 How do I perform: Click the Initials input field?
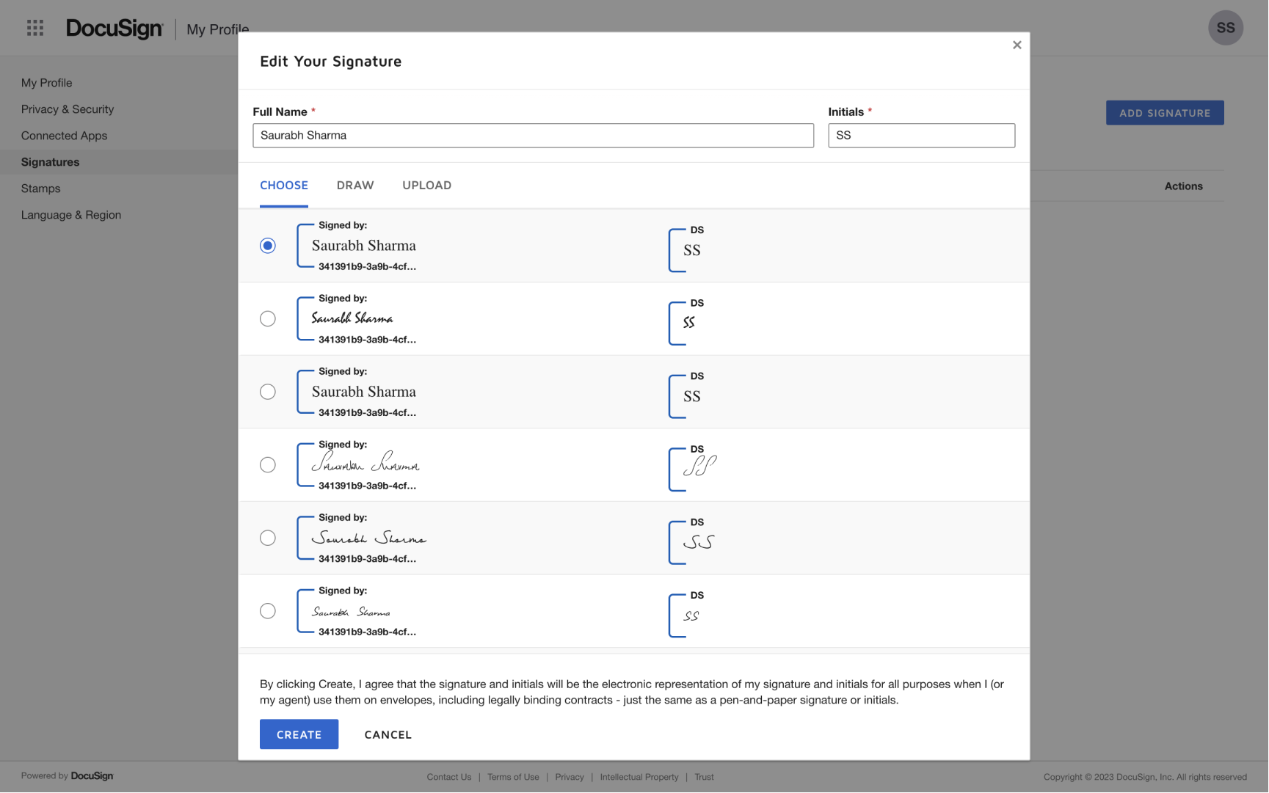[x=921, y=135]
